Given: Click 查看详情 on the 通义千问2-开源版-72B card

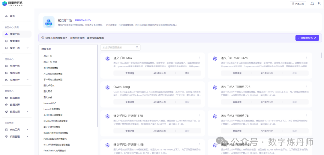Looking at the screenshot, I should pyautogui.click(x=237, y=102).
